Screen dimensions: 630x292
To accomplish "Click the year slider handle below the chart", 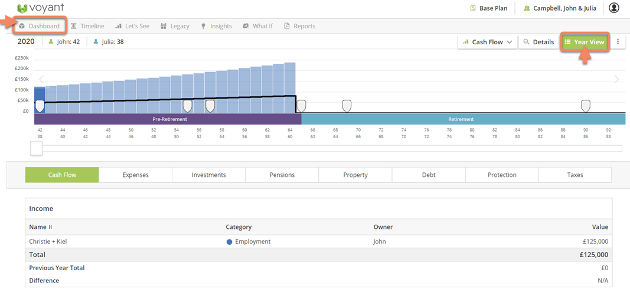I will click(x=37, y=148).
